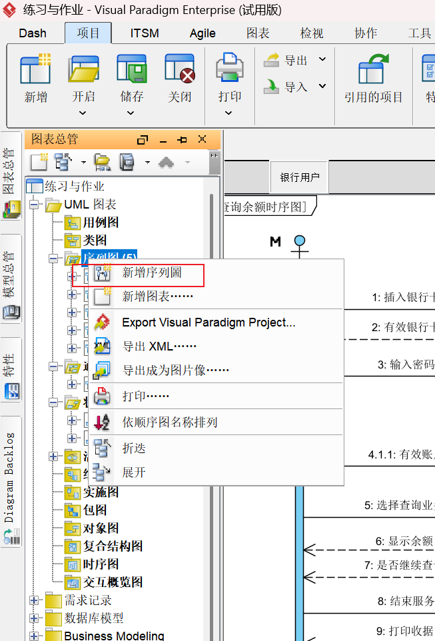Click the 导出 export icon in ribbon
Screen dimensions: 435x641
coord(271,61)
